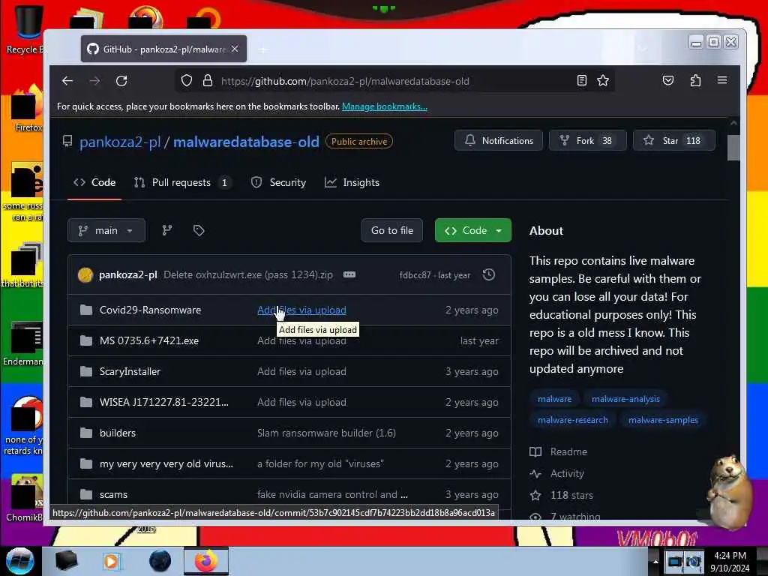View tags via the tag icon
The image size is (768, 576).
click(x=198, y=230)
